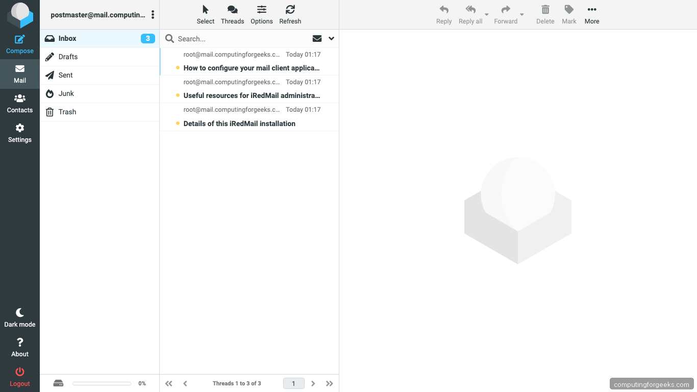The height and width of the screenshot is (392, 697).
Task: Toggle the unread marker on 'Details of this iRedMail installation'
Action: pos(177,123)
